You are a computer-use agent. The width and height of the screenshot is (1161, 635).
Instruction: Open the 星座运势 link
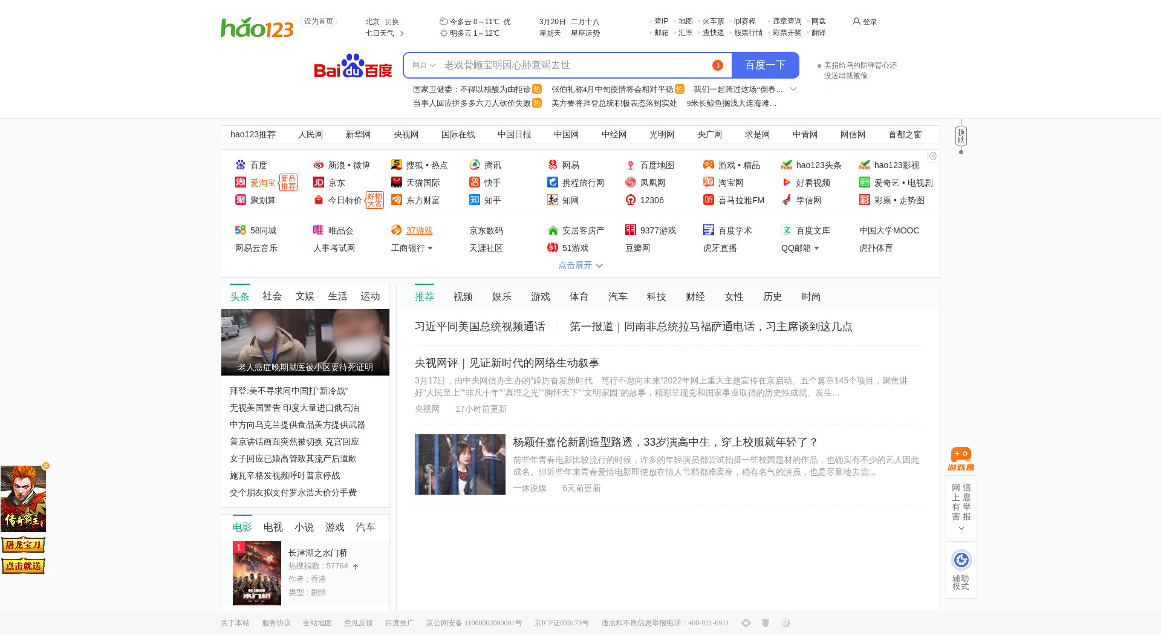[585, 33]
